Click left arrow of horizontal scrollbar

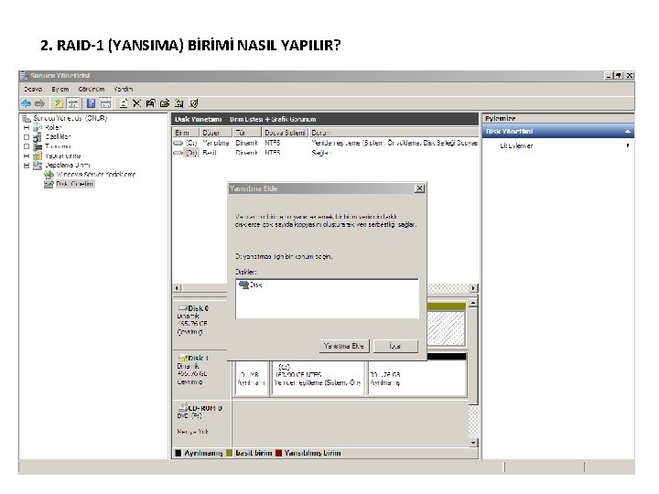(178, 288)
